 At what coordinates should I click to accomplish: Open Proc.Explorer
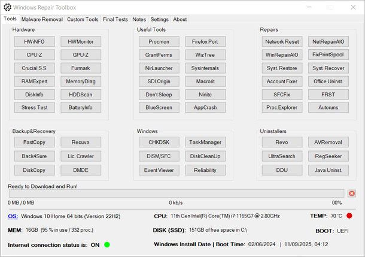282,107
